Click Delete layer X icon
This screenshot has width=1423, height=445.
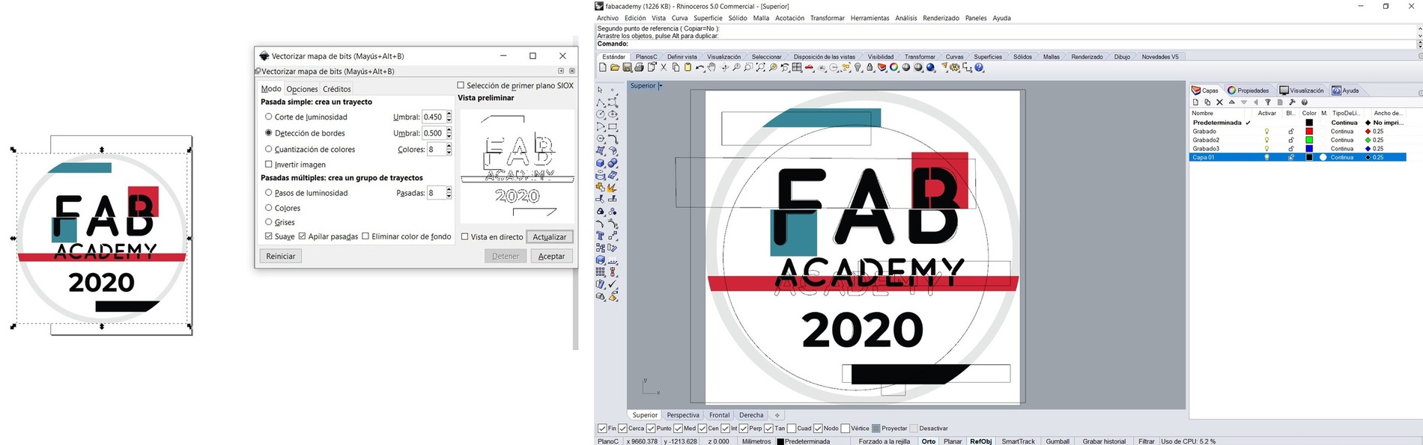click(x=1219, y=102)
